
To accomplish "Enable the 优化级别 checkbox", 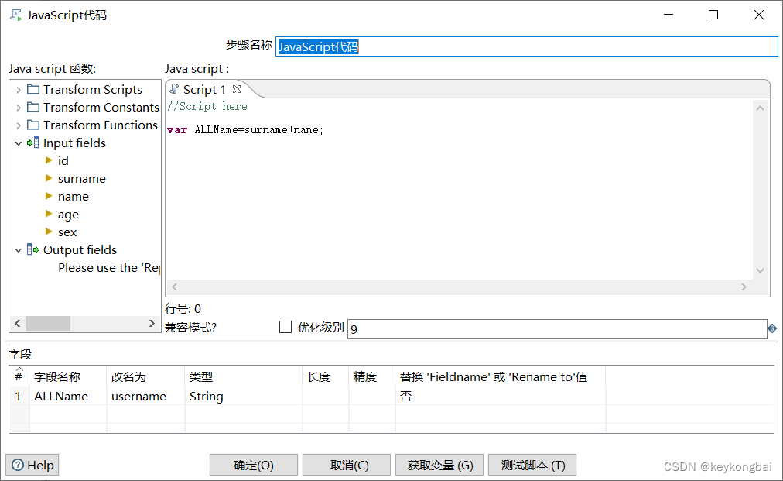I will pos(285,326).
